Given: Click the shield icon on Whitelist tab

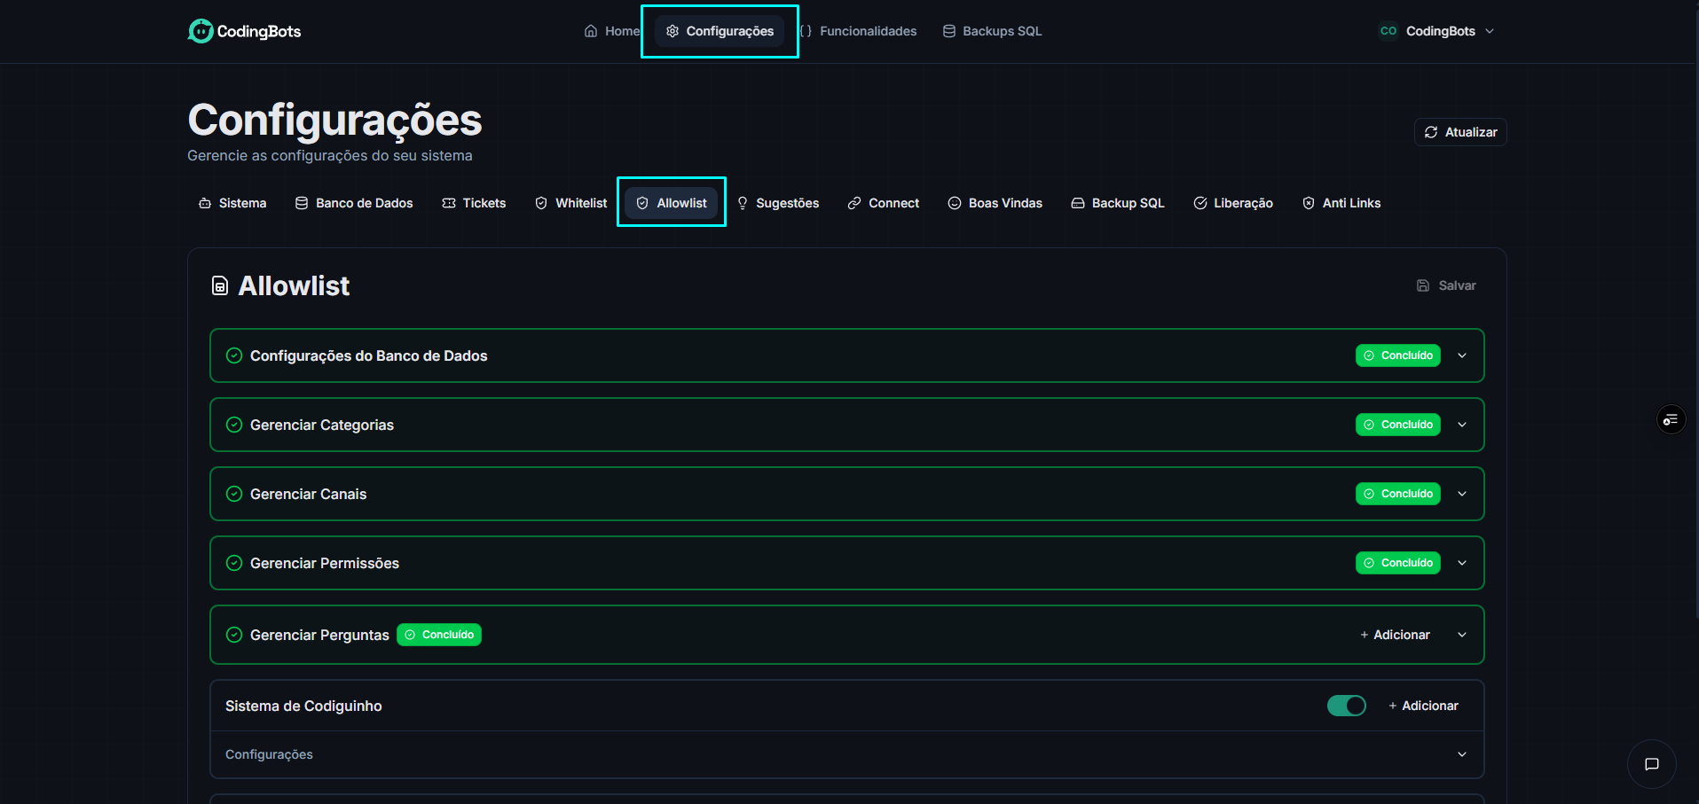Looking at the screenshot, I should click(541, 203).
